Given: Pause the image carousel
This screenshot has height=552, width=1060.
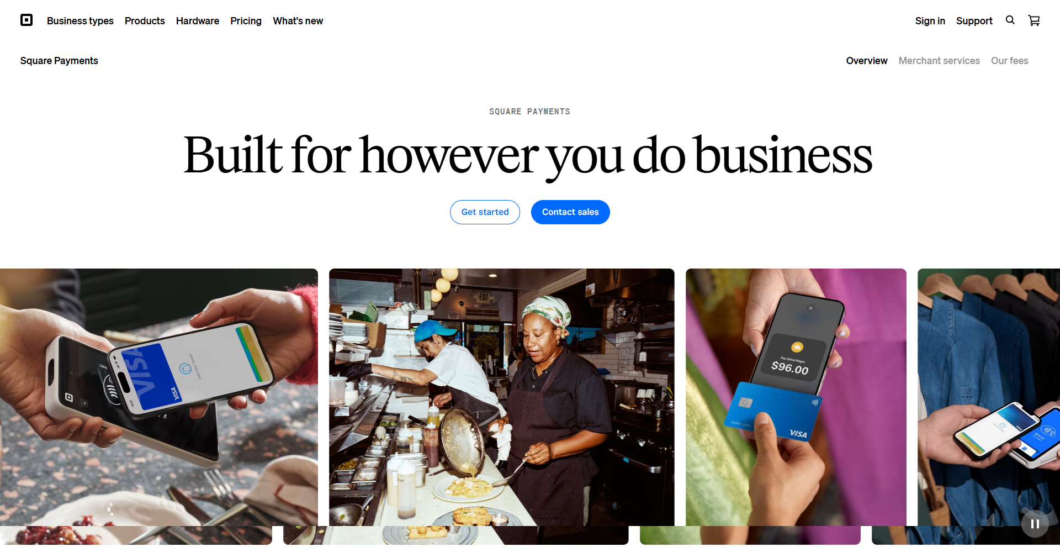Looking at the screenshot, I should click(1035, 524).
